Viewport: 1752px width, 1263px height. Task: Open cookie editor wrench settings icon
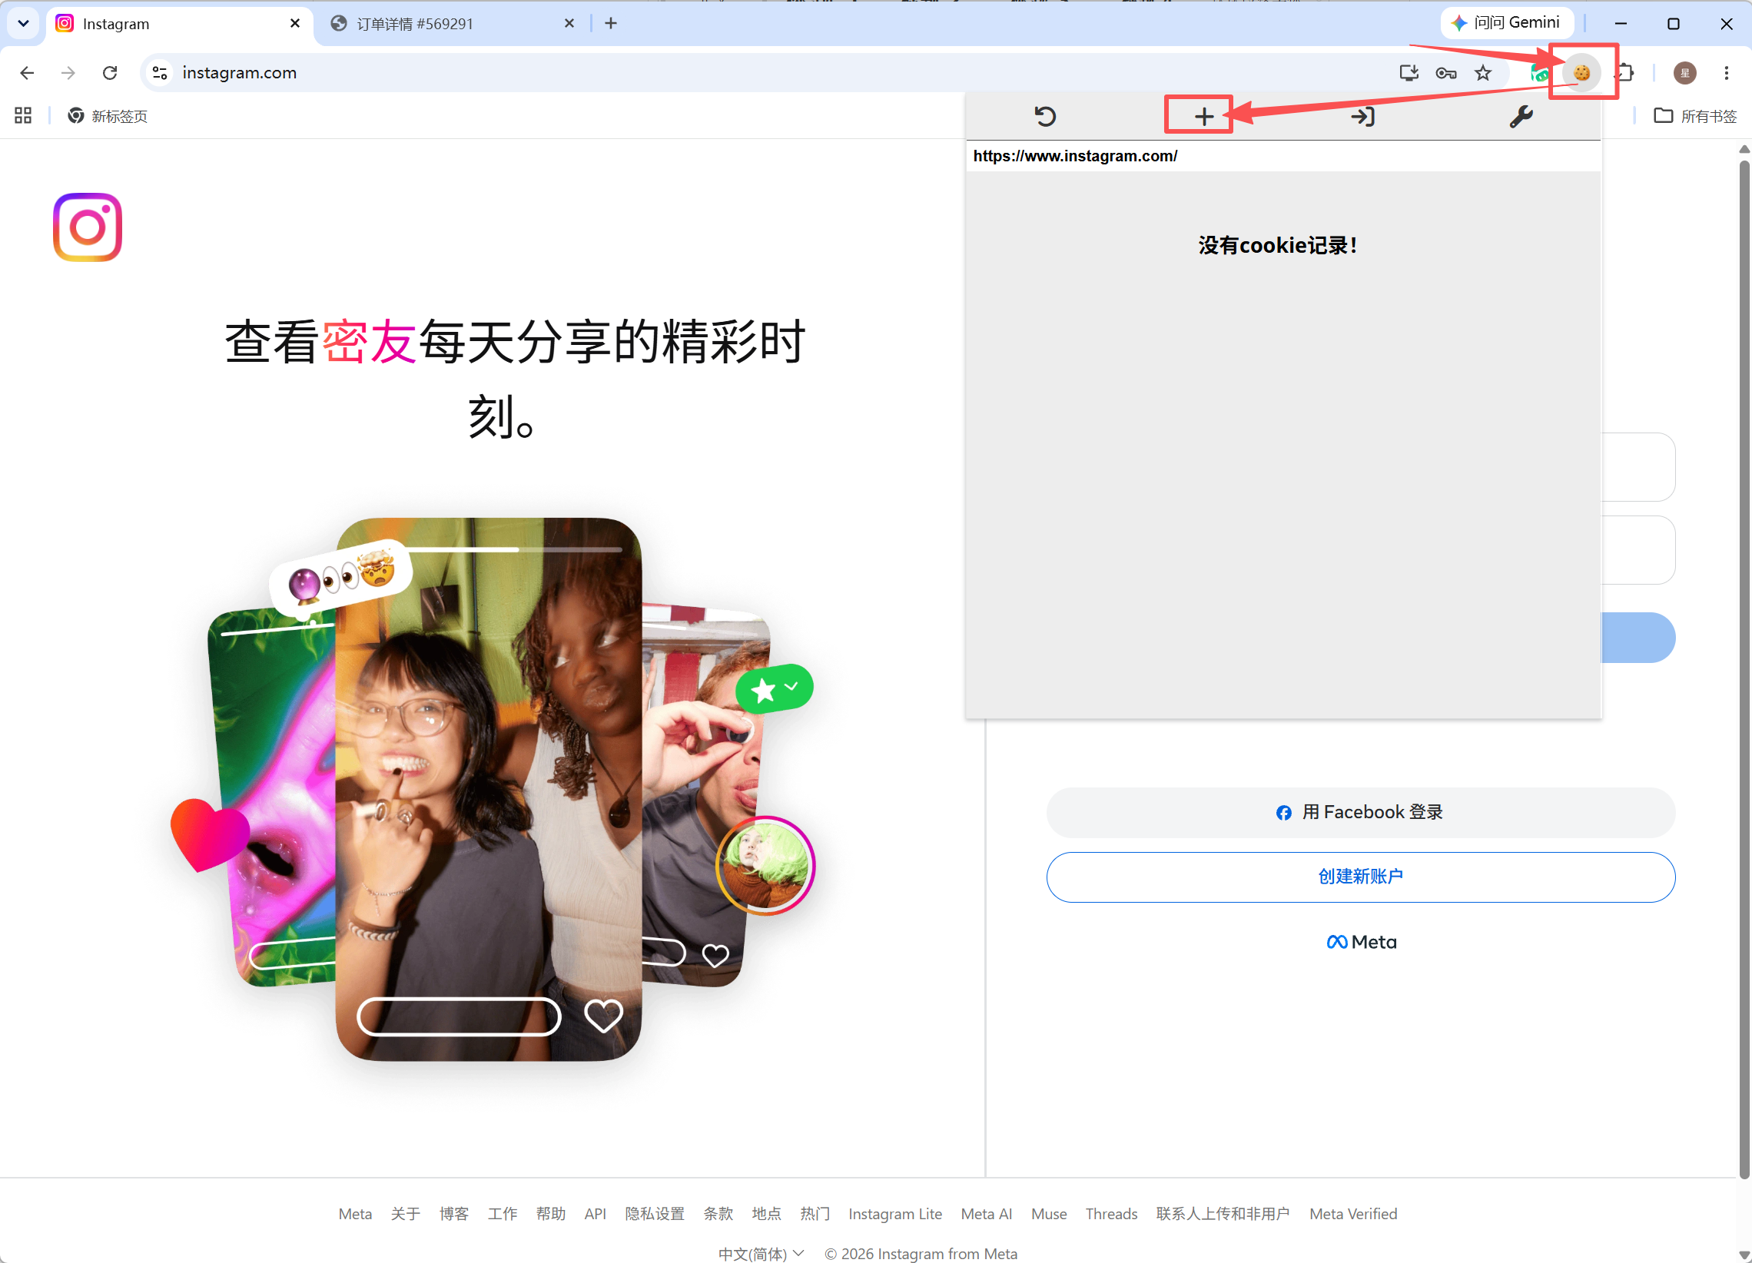[x=1521, y=117]
